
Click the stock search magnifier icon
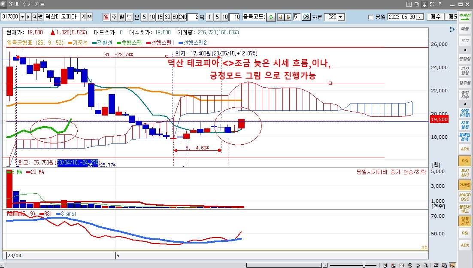pyautogui.click(x=34, y=17)
